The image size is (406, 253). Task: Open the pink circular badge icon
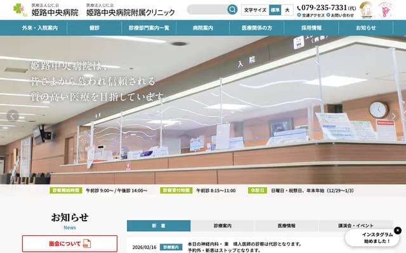(x=385, y=10)
